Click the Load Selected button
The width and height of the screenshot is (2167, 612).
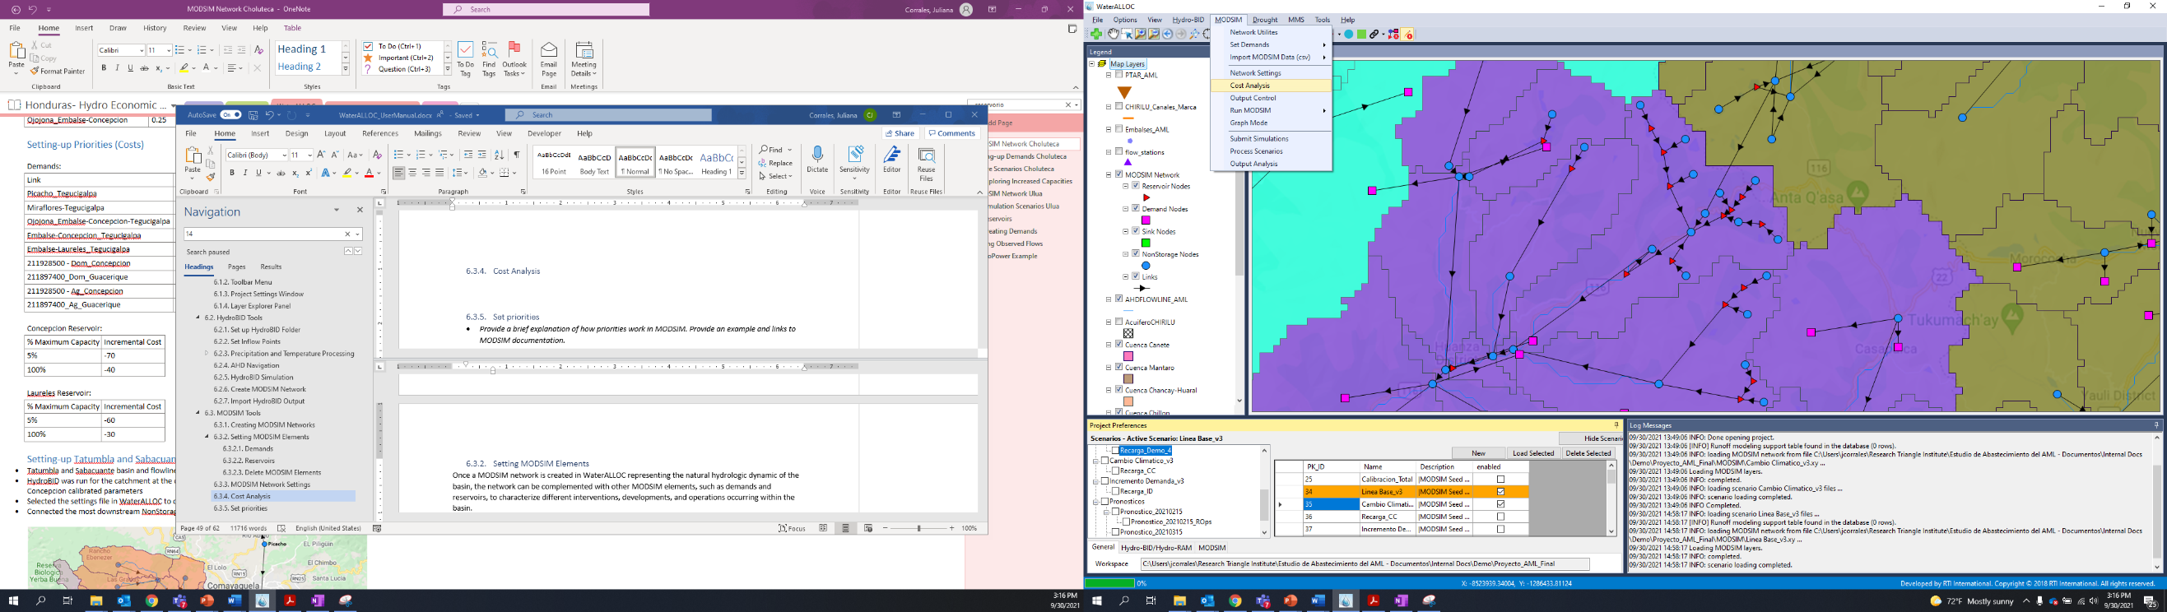tap(1532, 453)
